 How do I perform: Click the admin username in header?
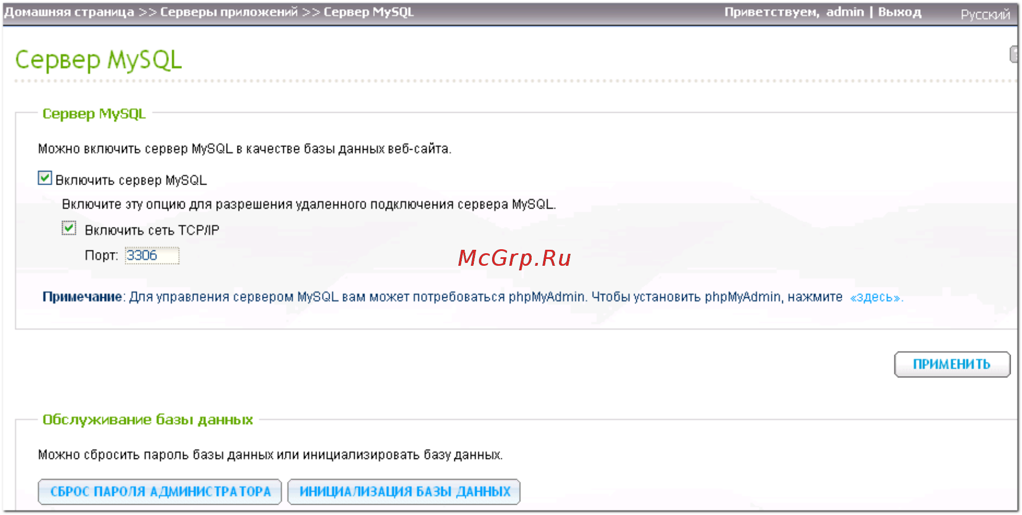point(845,12)
